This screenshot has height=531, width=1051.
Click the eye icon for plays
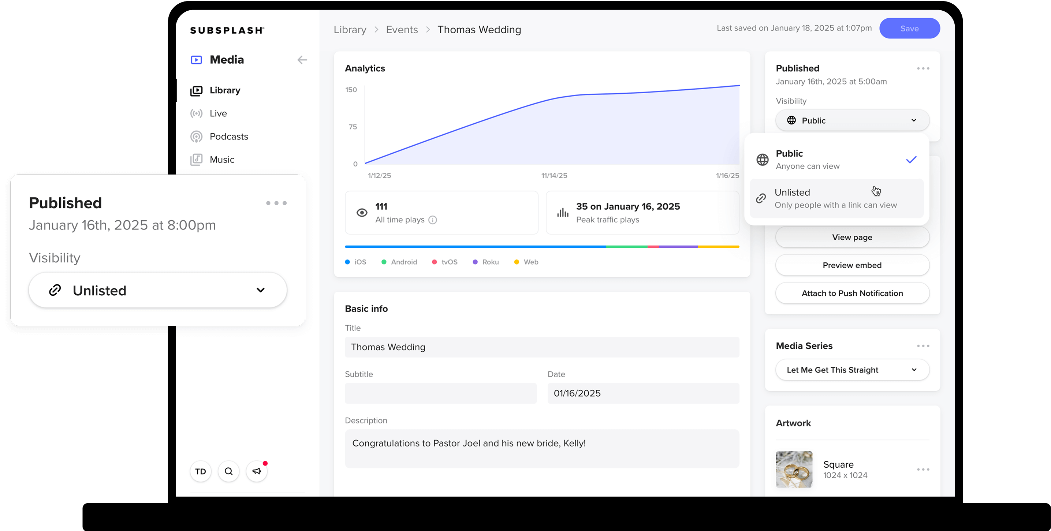pos(362,213)
